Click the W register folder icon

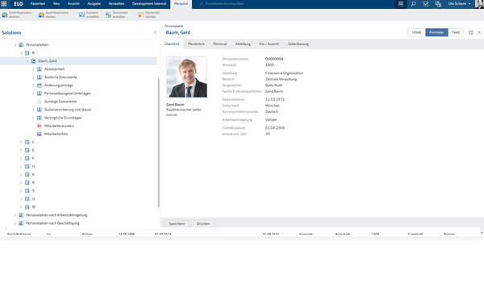pos(27,207)
